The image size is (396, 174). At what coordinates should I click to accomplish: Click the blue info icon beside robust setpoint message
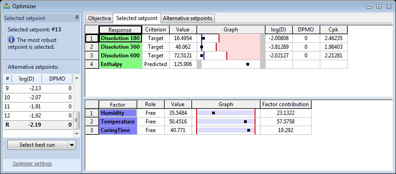pyautogui.click(x=11, y=40)
